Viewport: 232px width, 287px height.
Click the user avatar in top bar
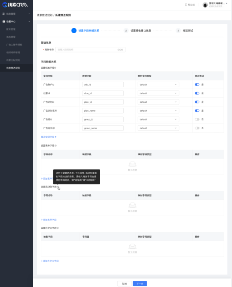[205, 5]
